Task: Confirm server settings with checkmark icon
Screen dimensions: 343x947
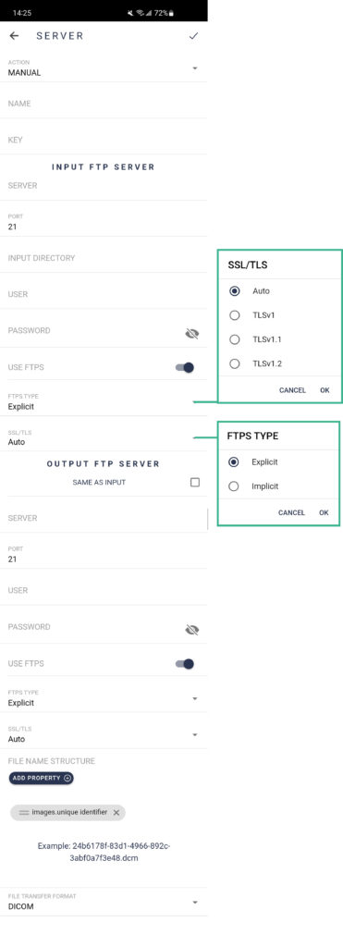Action: pos(193,36)
